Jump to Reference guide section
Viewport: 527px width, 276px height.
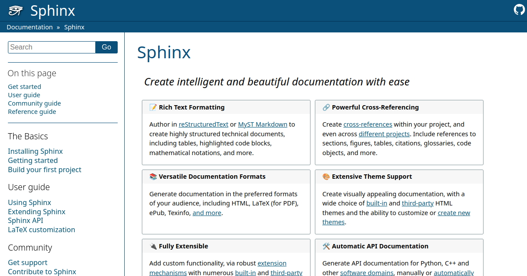click(x=32, y=112)
